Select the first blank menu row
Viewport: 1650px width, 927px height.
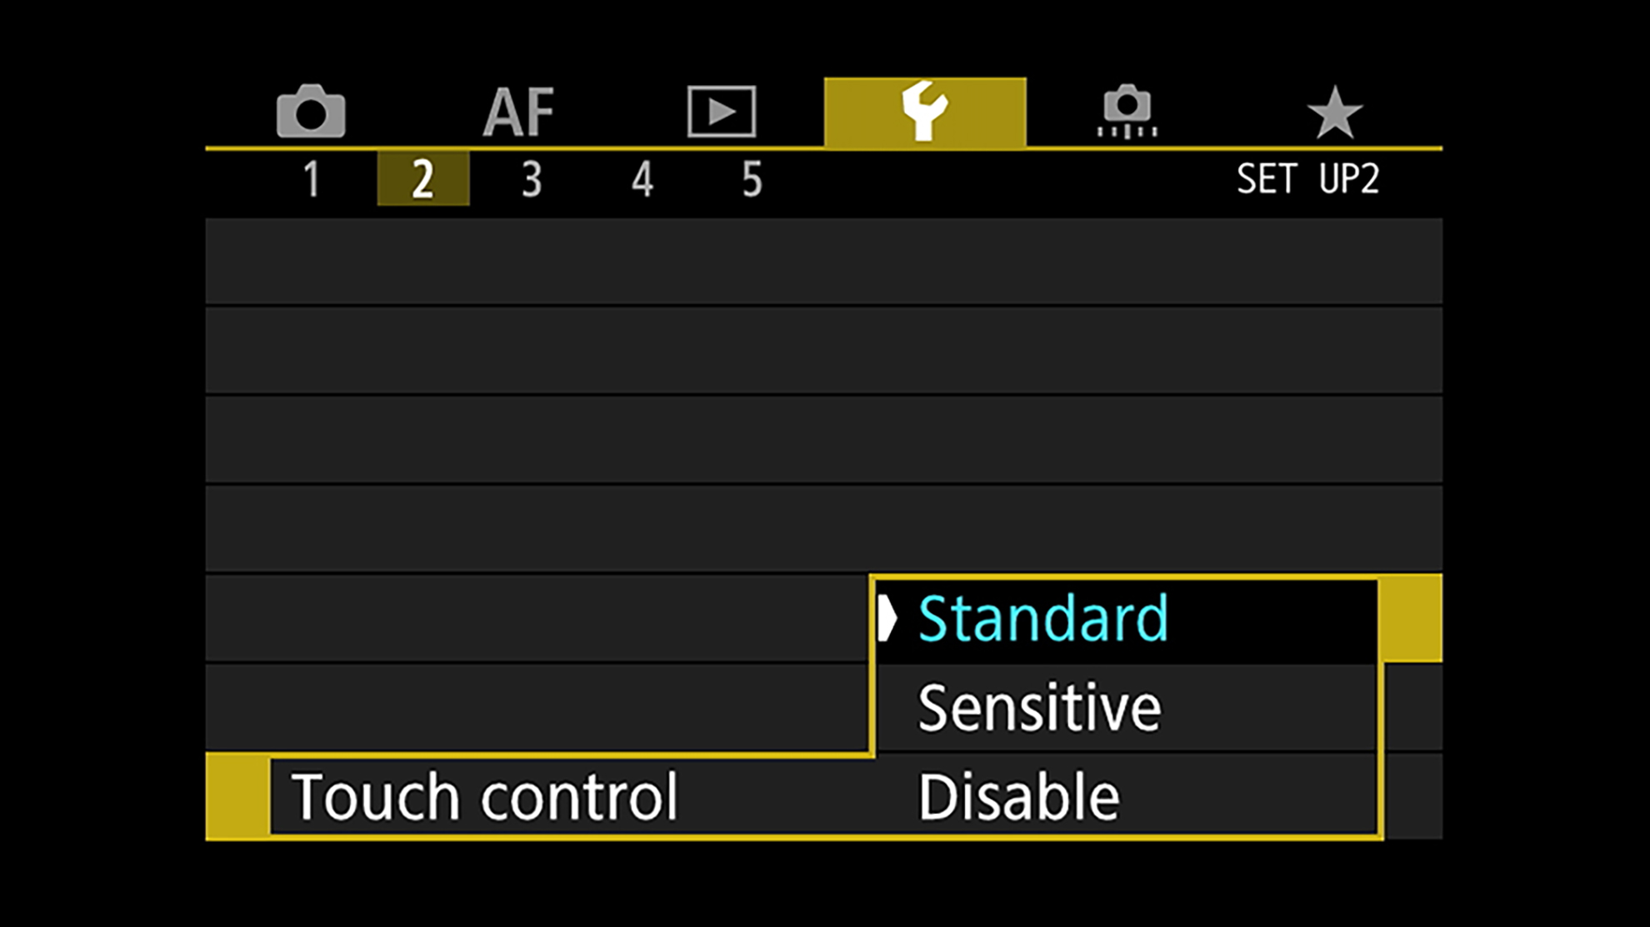click(823, 262)
